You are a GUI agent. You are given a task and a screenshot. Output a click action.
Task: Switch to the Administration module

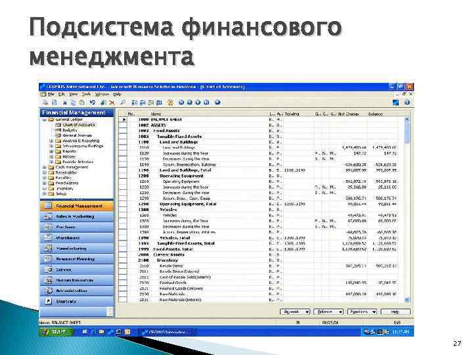[77, 291]
